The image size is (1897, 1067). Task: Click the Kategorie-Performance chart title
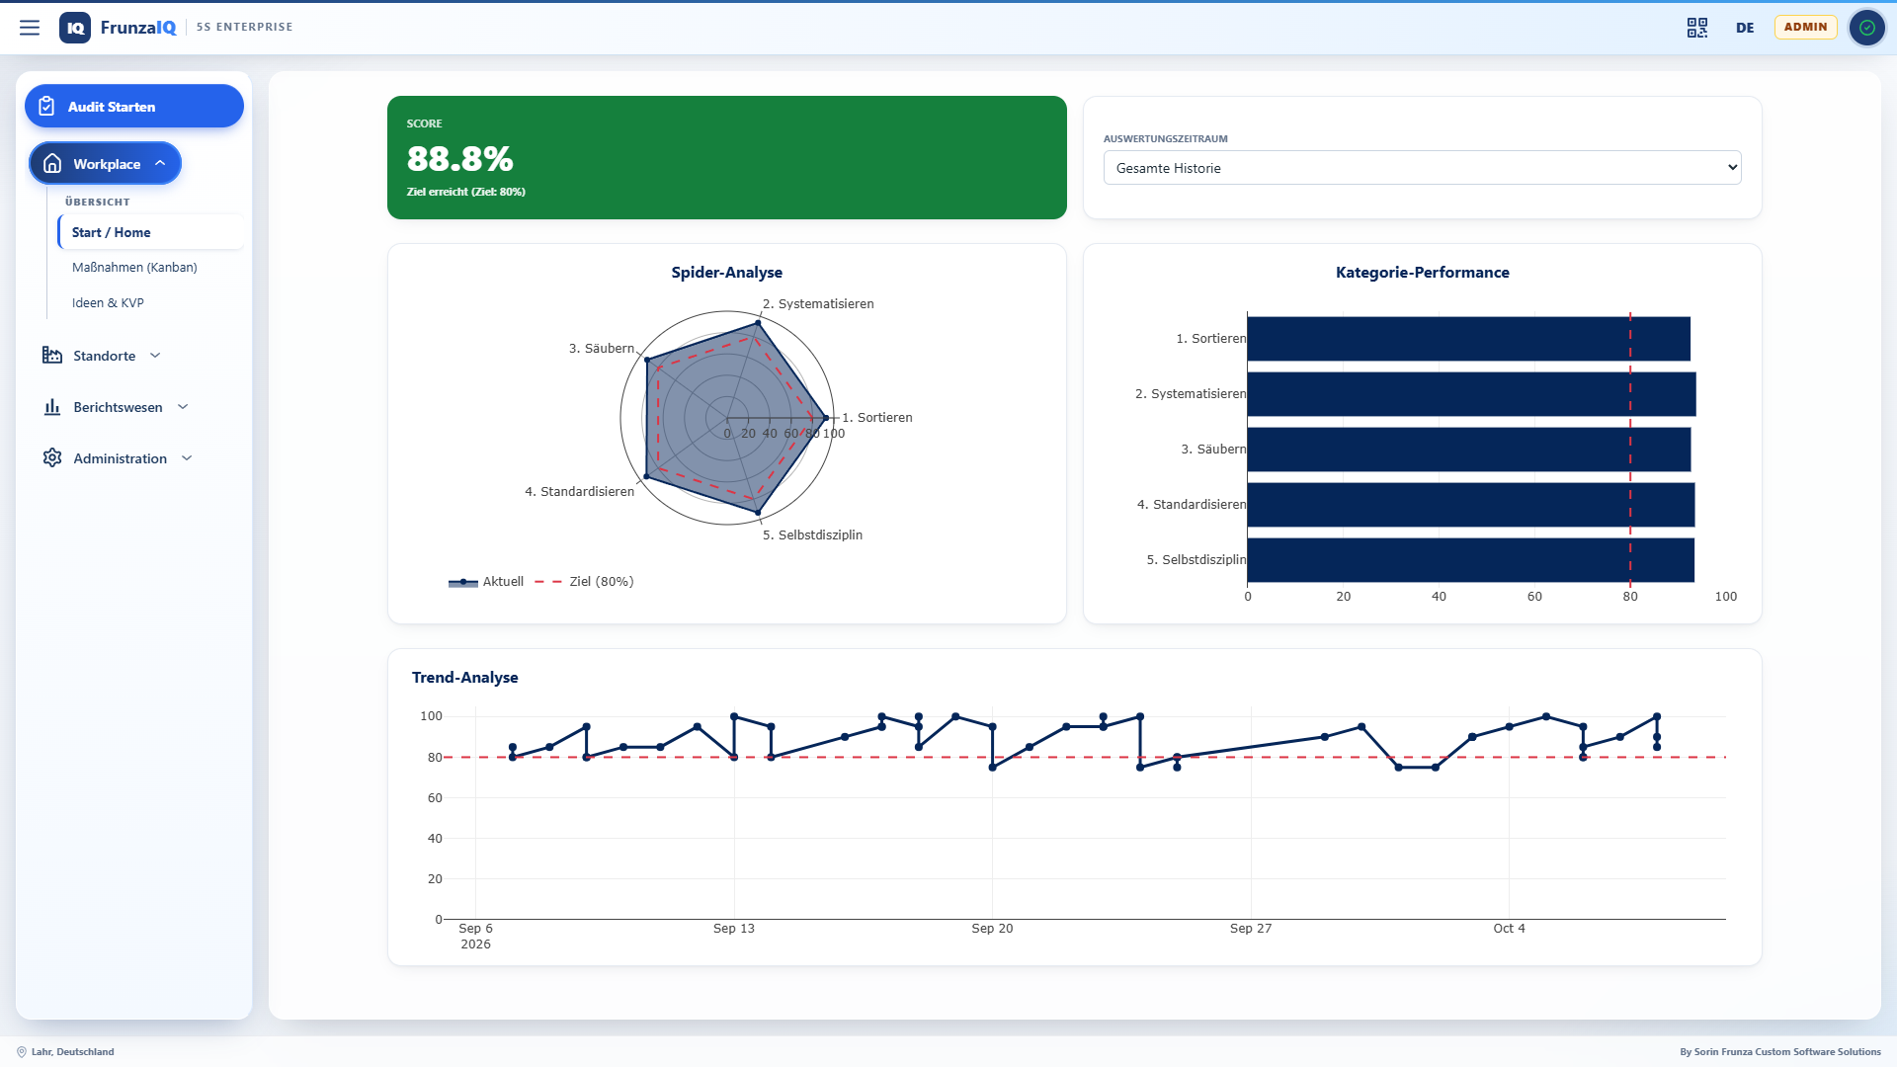[1422, 273]
